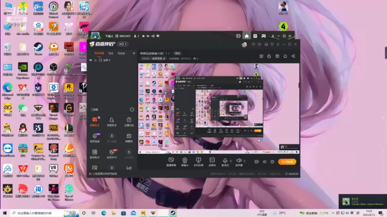
Task: Open the 弹幕秀 danmaku show tool
Action: [129, 138]
